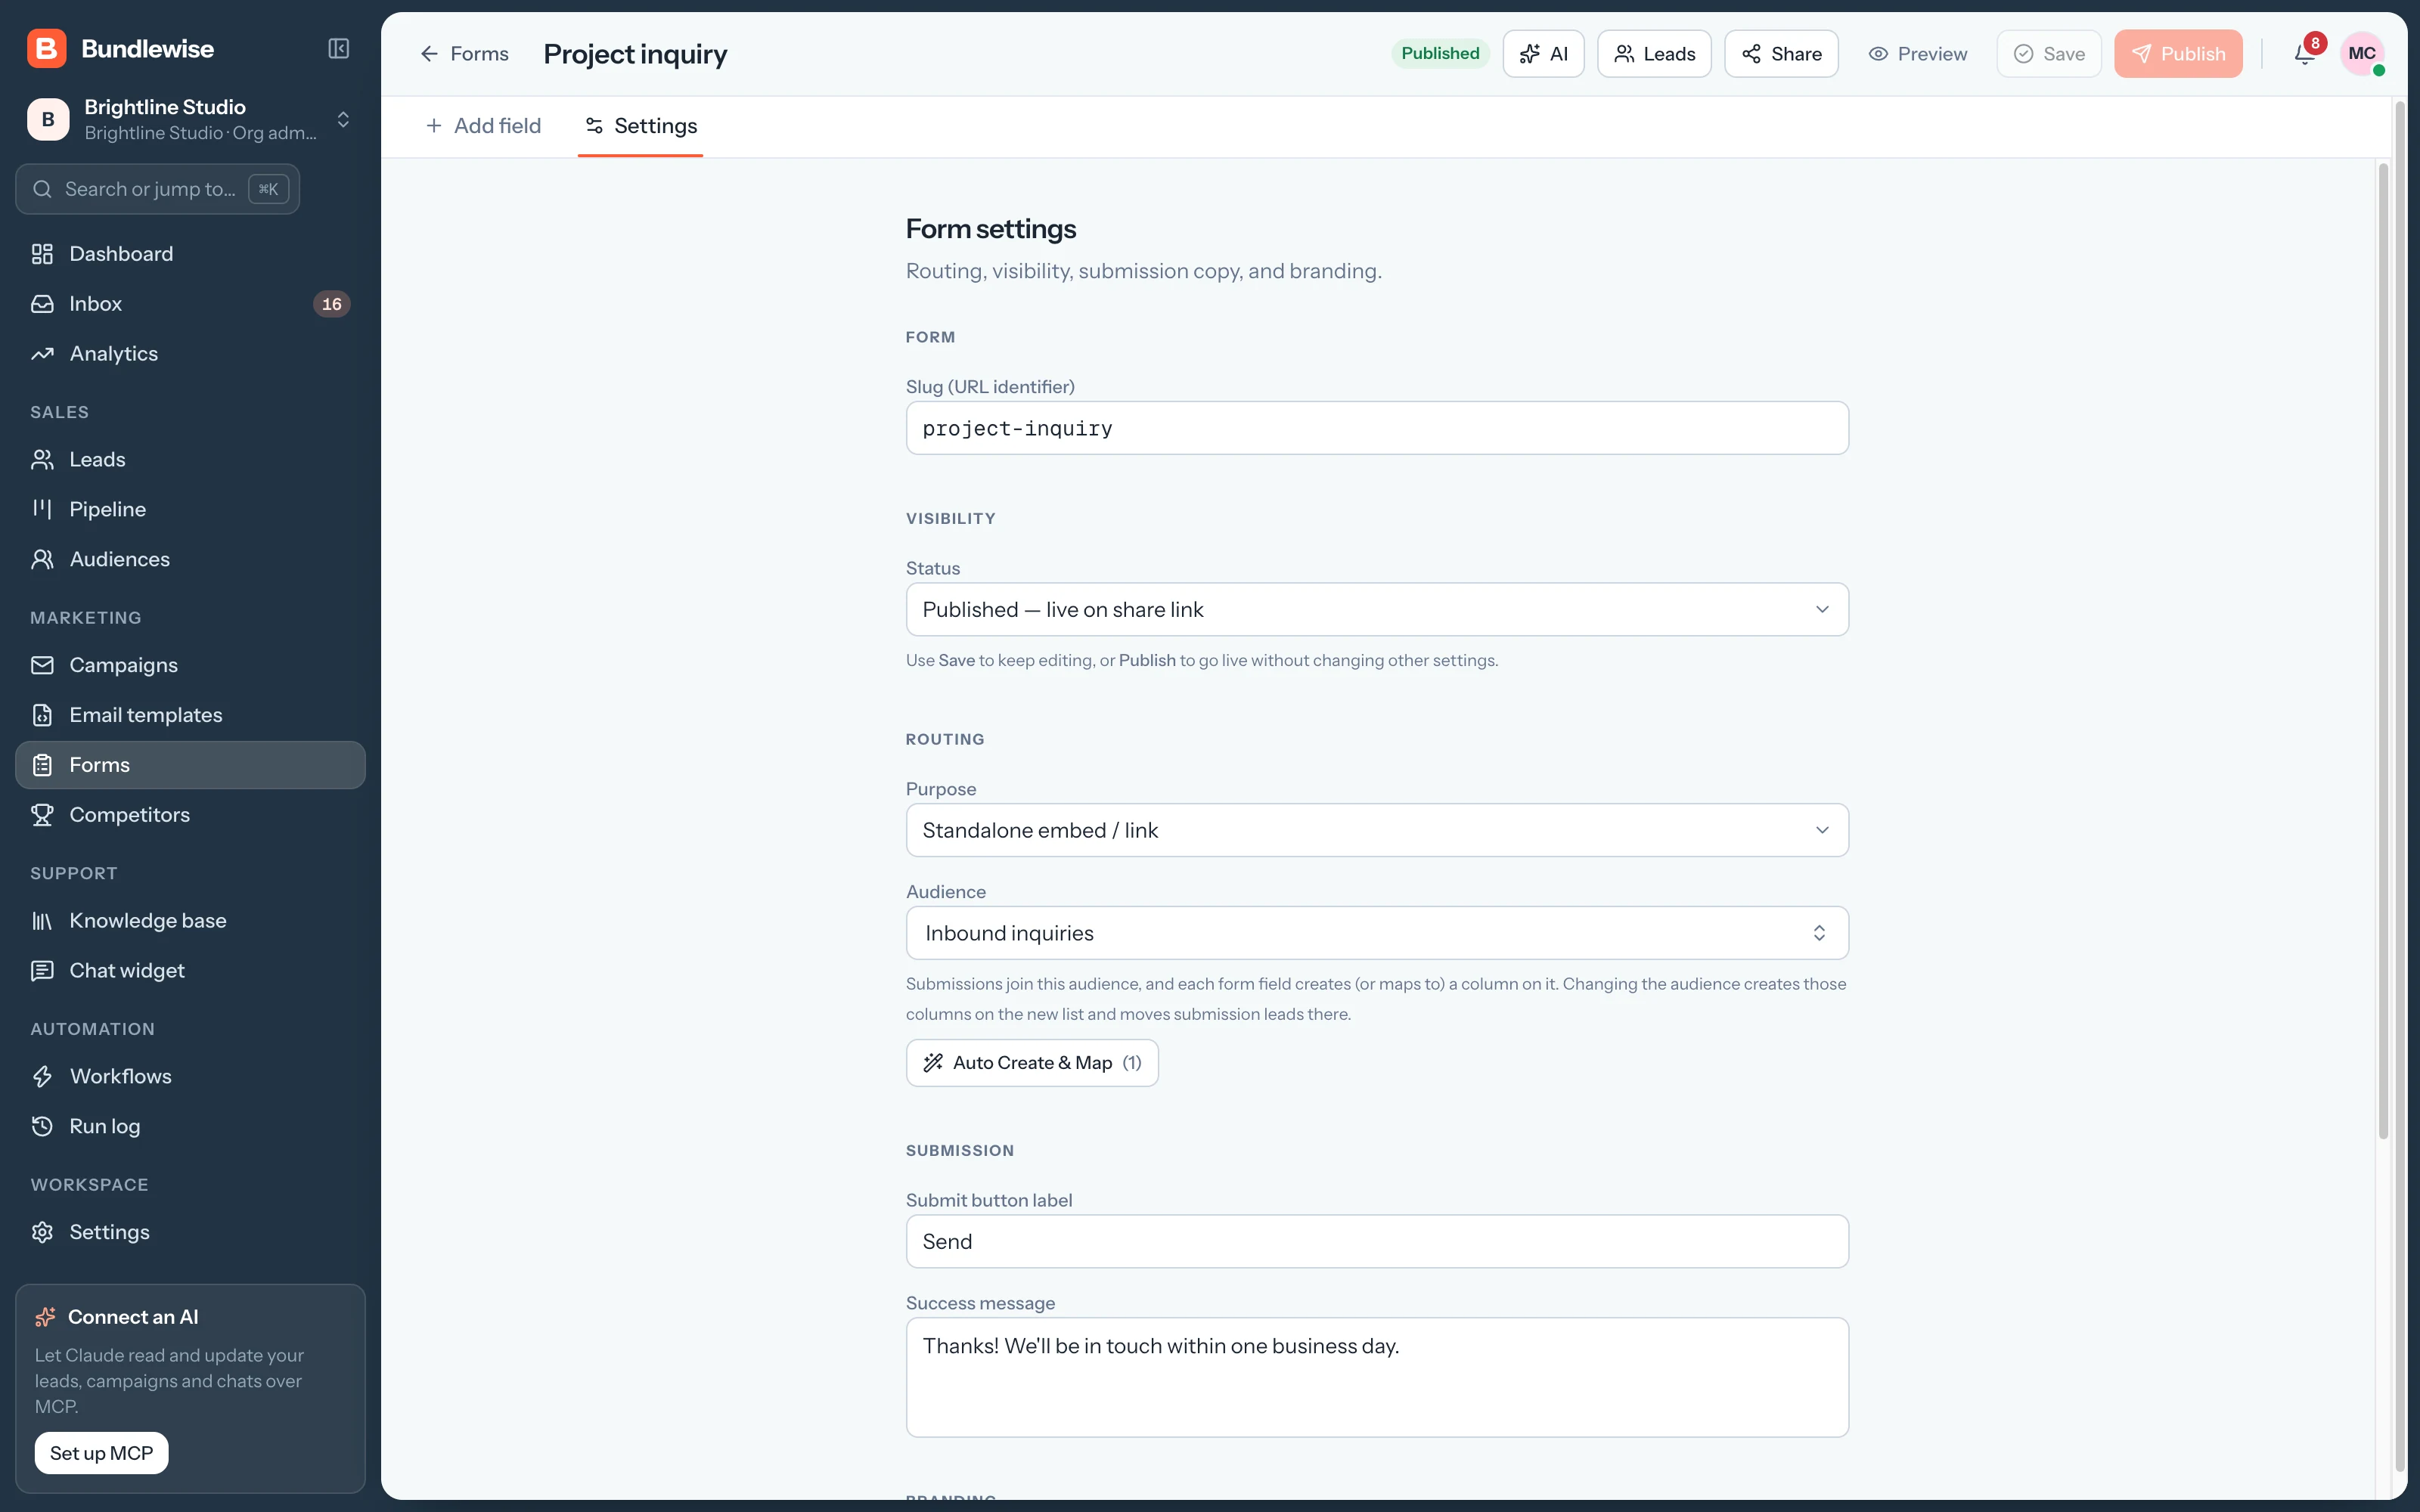
Task: Open the Run log
Action: click(x=190, y=1127)
